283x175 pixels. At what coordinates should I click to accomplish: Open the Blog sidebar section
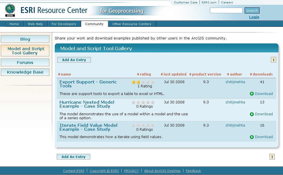pos(25,39)
